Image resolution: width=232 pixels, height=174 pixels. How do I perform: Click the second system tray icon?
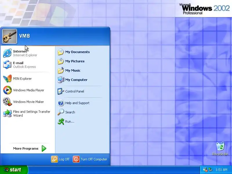point(210,170)
